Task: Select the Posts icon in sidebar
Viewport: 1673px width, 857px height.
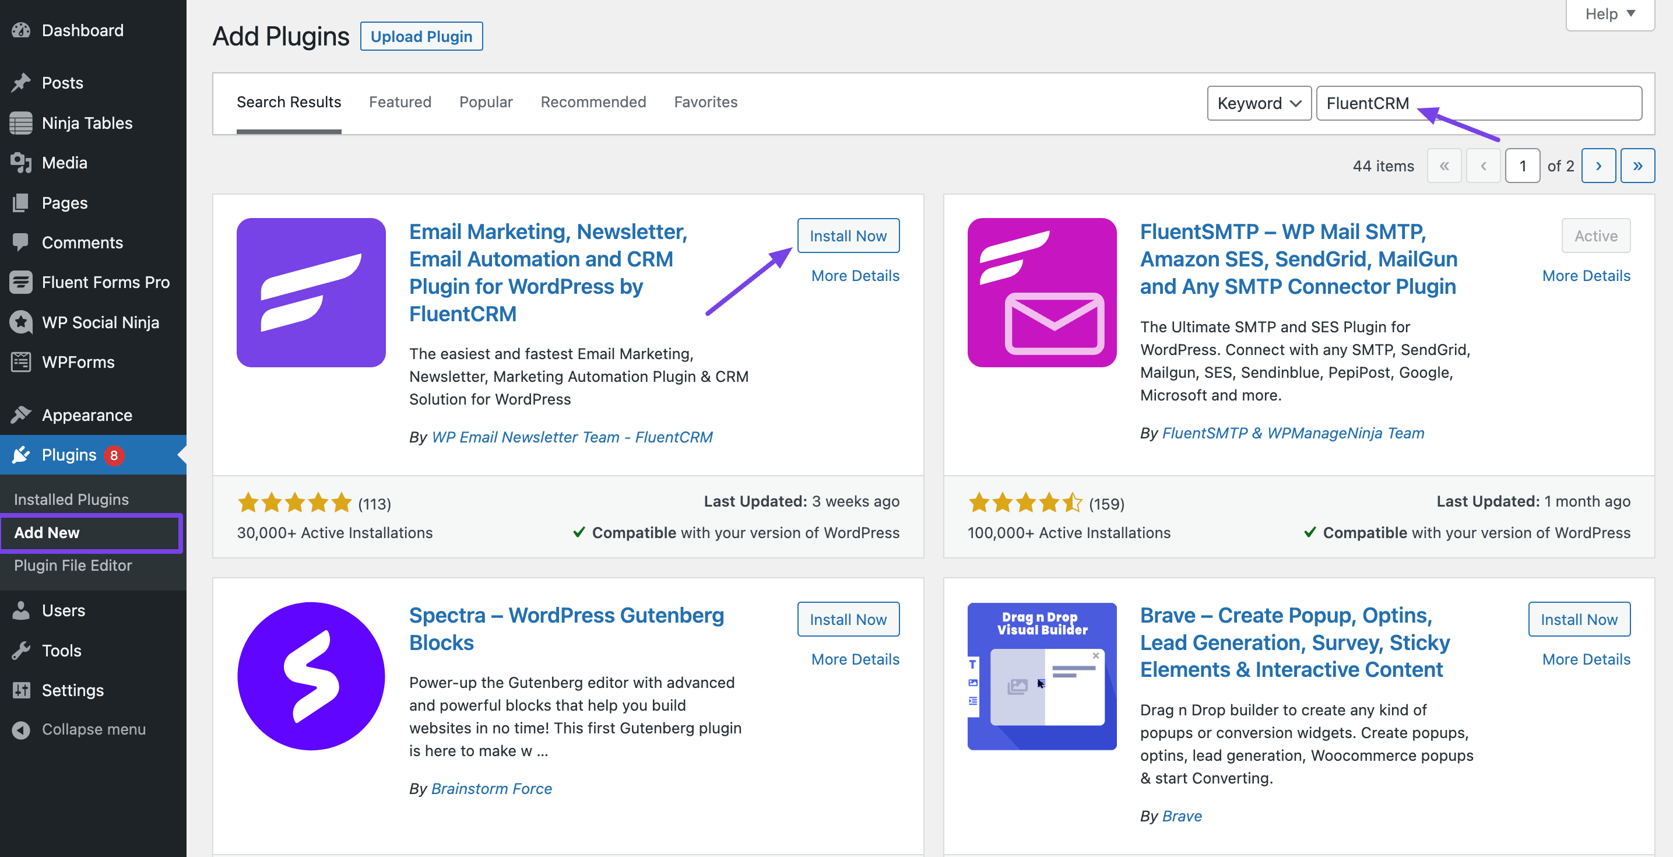Action: (x=22, y=83)
